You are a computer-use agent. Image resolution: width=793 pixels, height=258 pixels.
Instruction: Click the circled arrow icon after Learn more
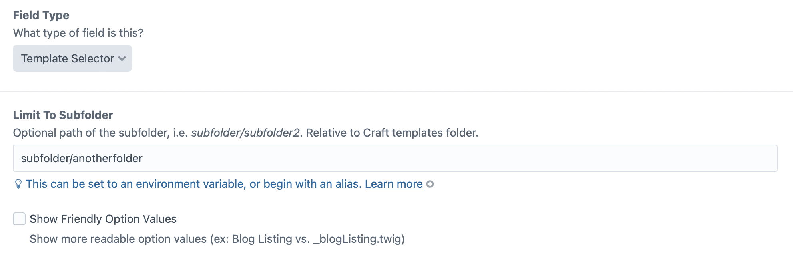(x=430, y=184)
